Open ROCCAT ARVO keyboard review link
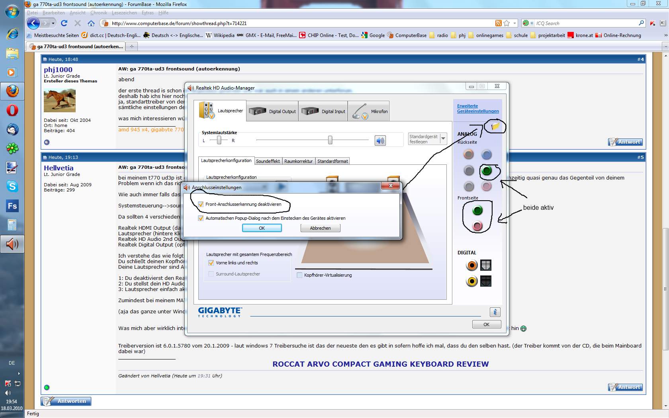The image size is (669, 418). pyautogui.click(x=380, y=364)
